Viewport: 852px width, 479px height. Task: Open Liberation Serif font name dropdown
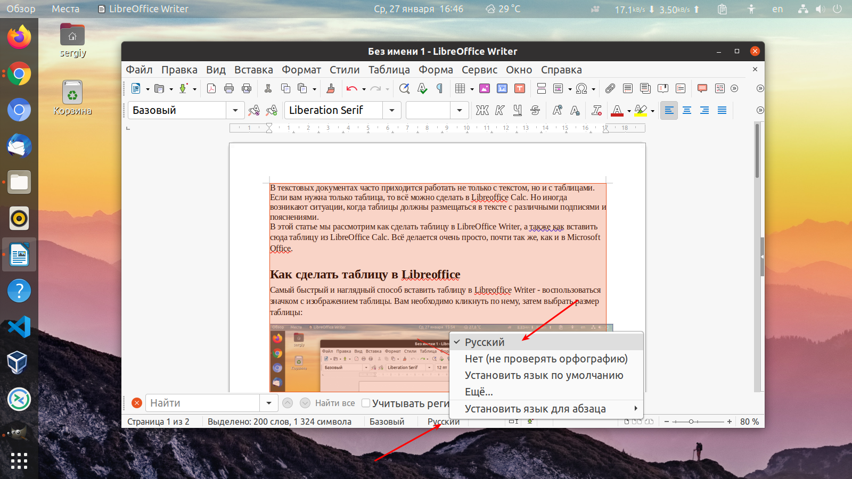click(x=392, y=110)
